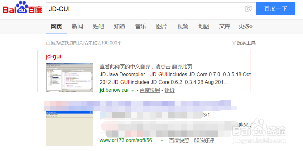Open the 更多» menu
The image size is (303, 151).
[246, 26]
